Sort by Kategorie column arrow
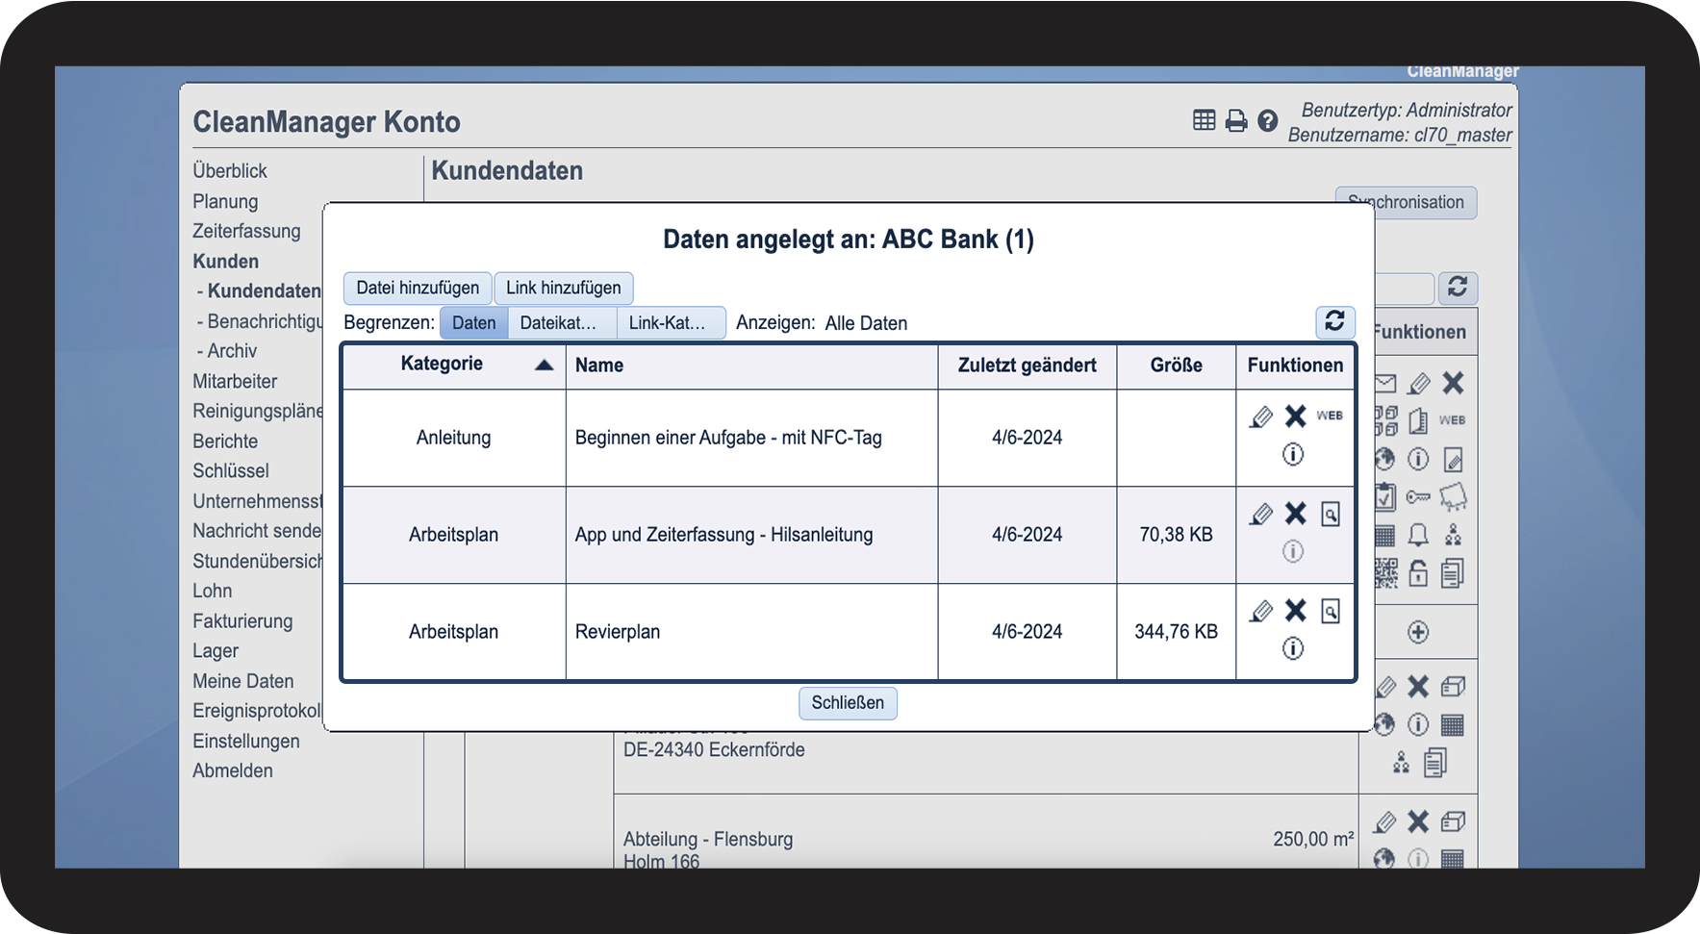This screenshot has height=934, width=1700. (544, 365)
